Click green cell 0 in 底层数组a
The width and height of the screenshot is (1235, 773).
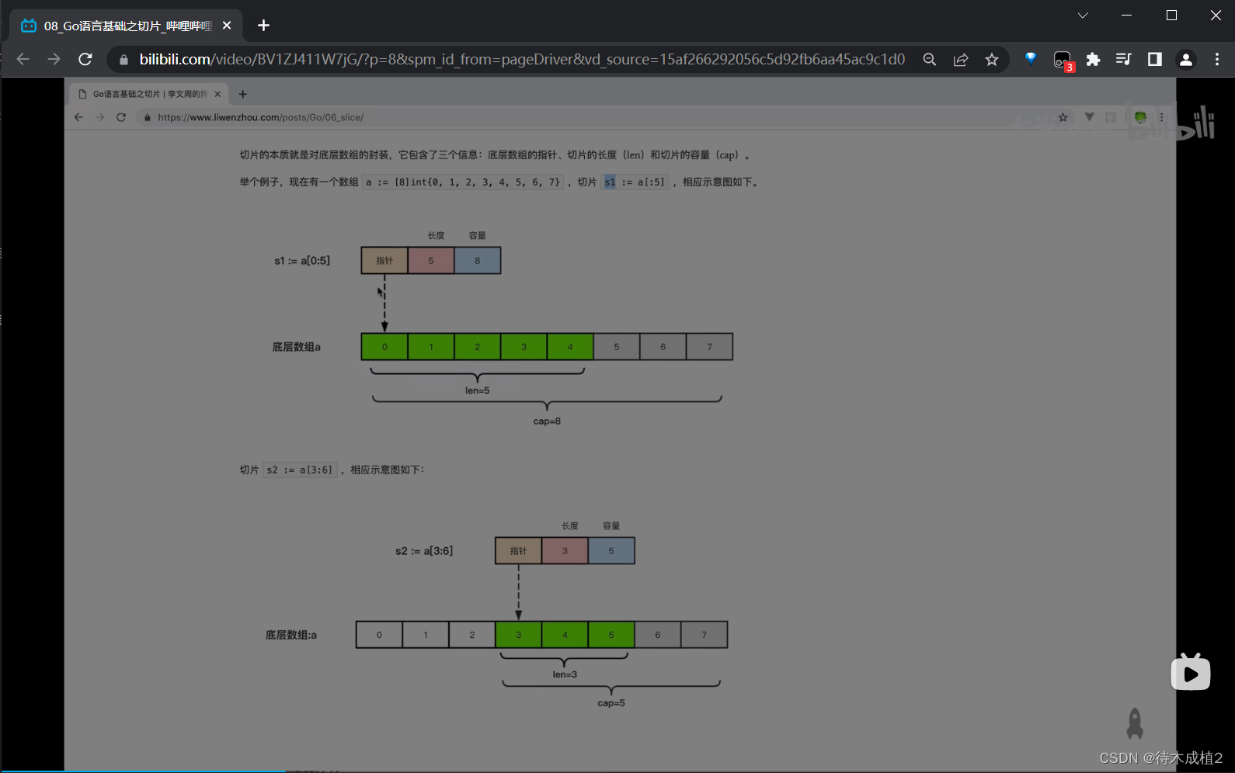[384, 347]
